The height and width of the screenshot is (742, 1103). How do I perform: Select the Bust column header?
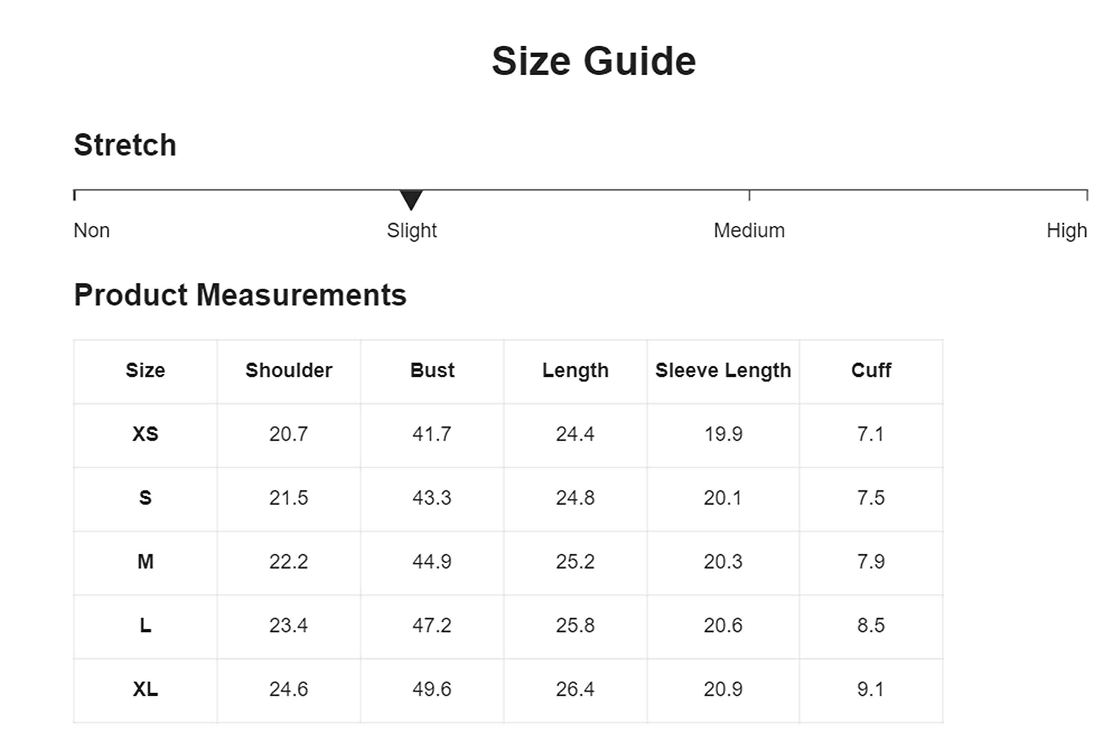coord(432,370)
